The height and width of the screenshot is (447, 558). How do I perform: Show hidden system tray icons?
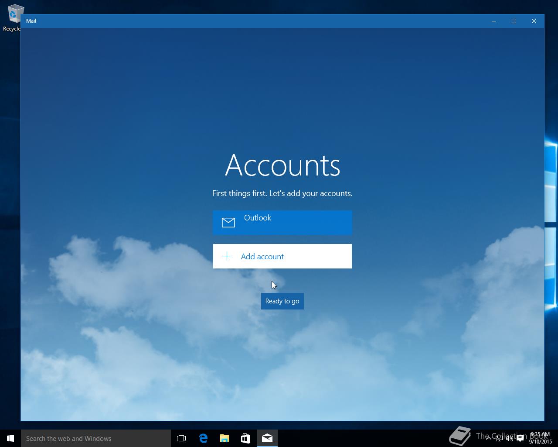[488, 438]
